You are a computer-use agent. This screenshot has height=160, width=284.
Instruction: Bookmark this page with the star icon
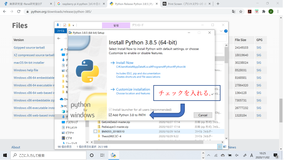[x=241, y=12]
